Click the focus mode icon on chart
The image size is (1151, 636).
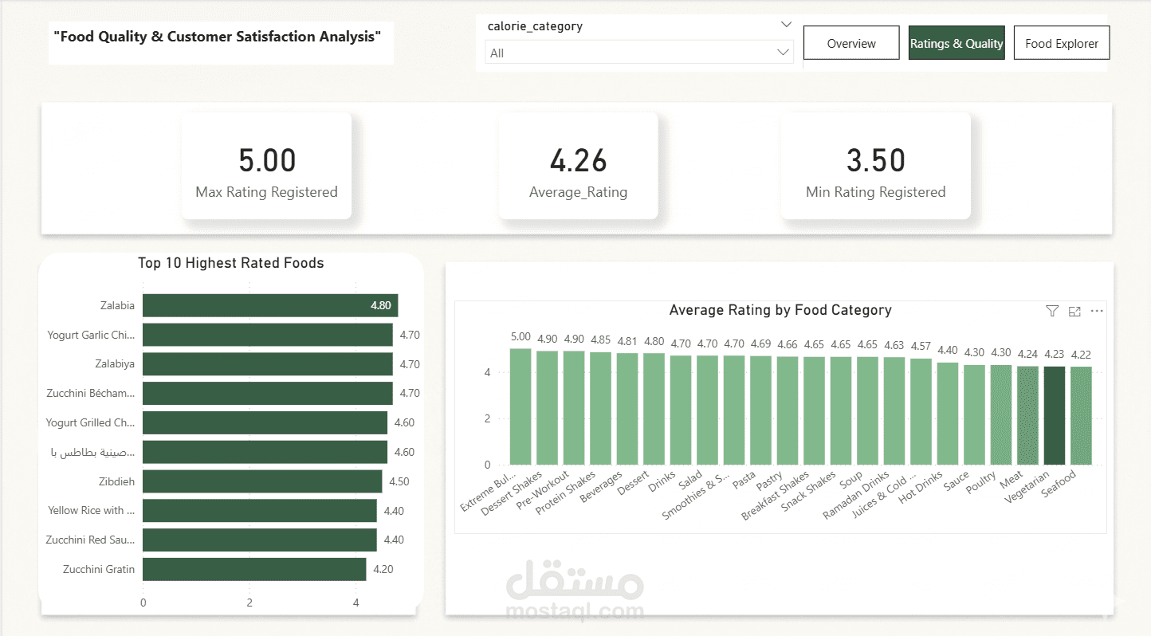pos(1074,311)
